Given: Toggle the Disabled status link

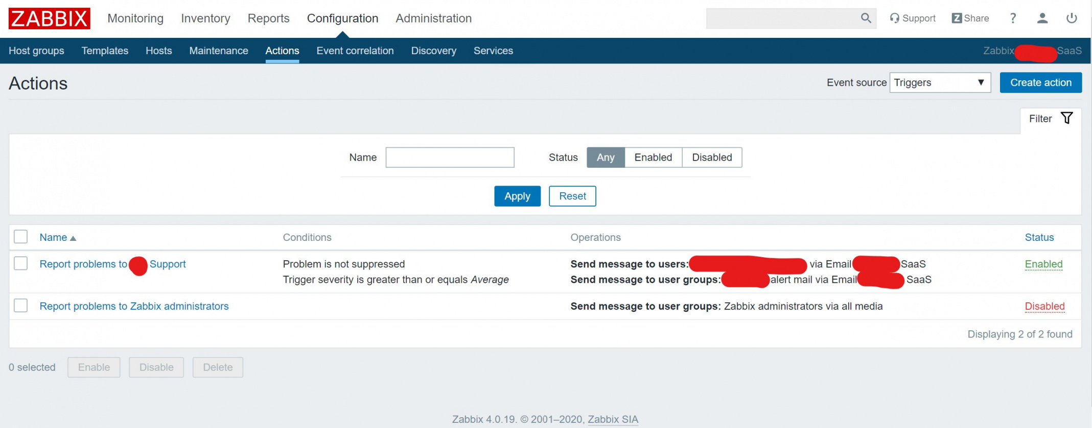Looking at the screenshot, I should 1045,306.
